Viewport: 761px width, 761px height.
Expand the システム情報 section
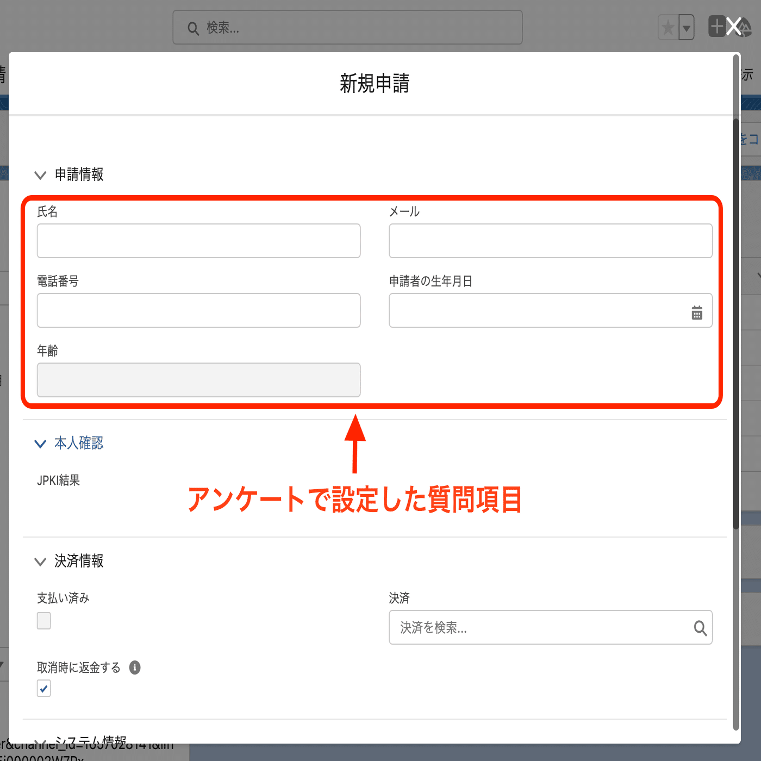[x=40, y=739]
